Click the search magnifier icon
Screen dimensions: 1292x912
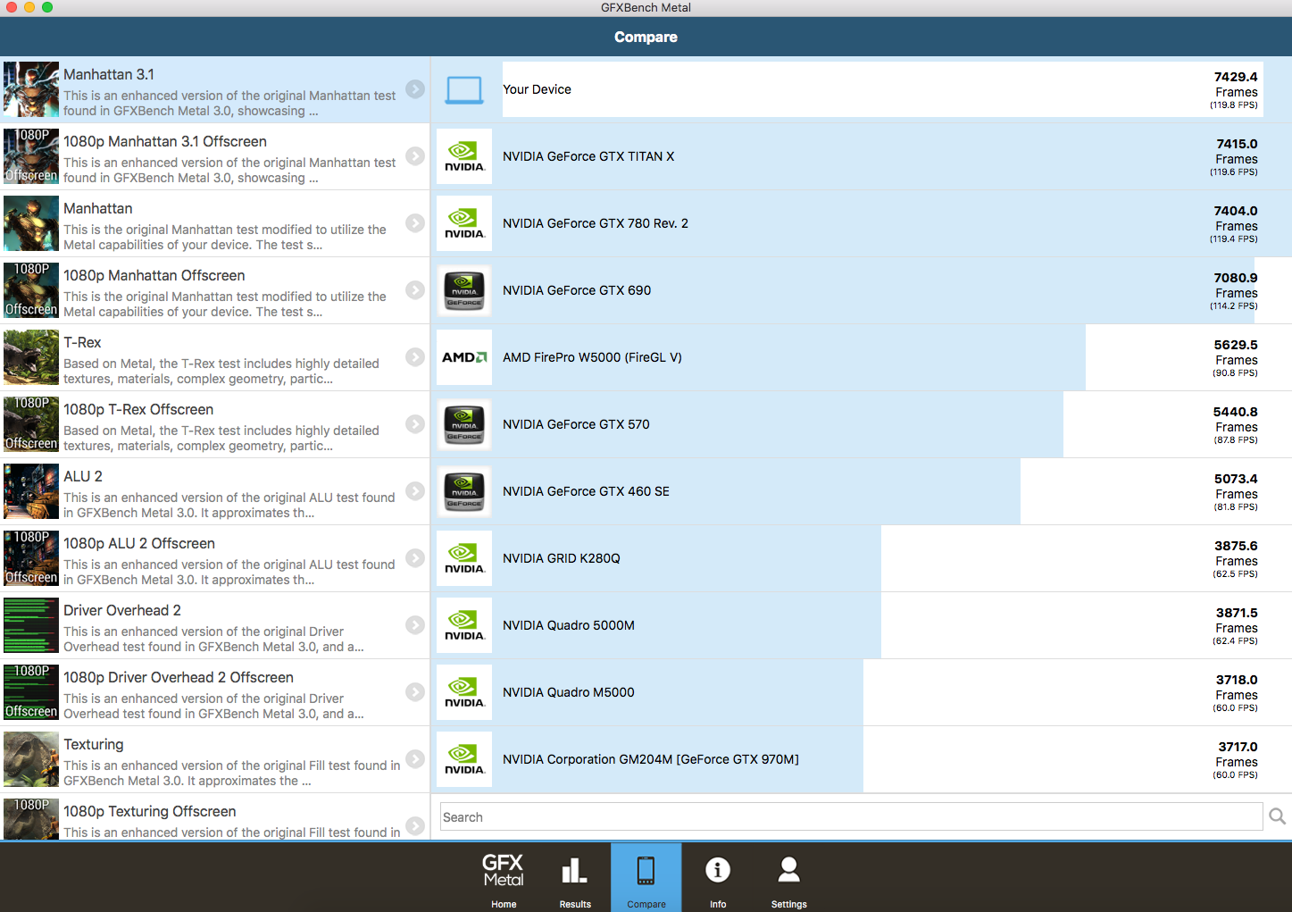[1277, 816]
